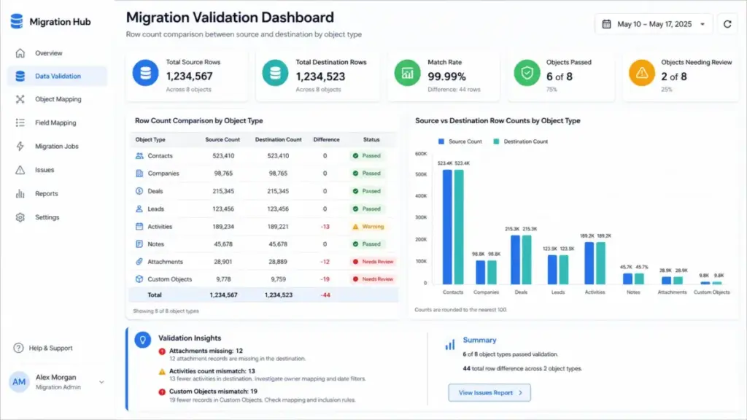Click the Object Mapping icon
Screen dimensions: 747x420
pos(20,99)
